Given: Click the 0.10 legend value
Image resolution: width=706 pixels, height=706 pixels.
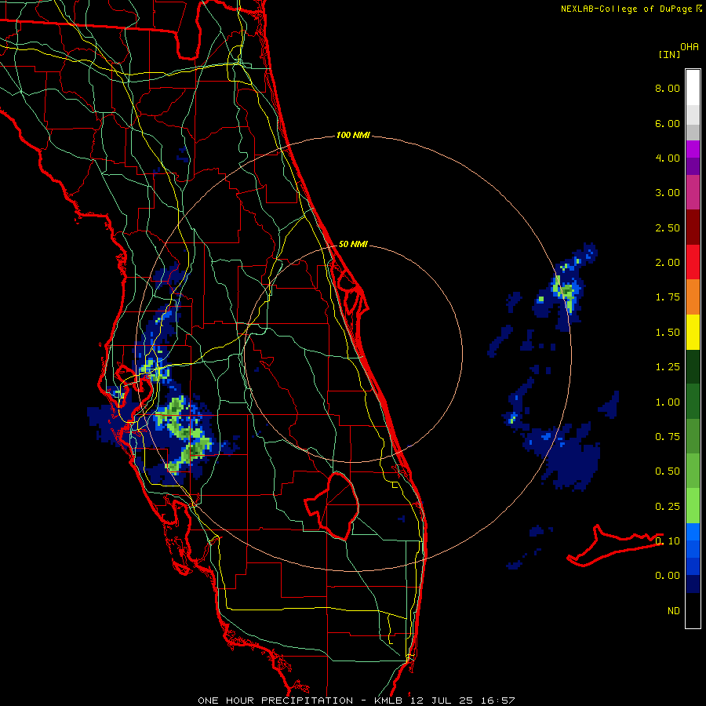Looking at the screenshot, I should coord(668,541).
